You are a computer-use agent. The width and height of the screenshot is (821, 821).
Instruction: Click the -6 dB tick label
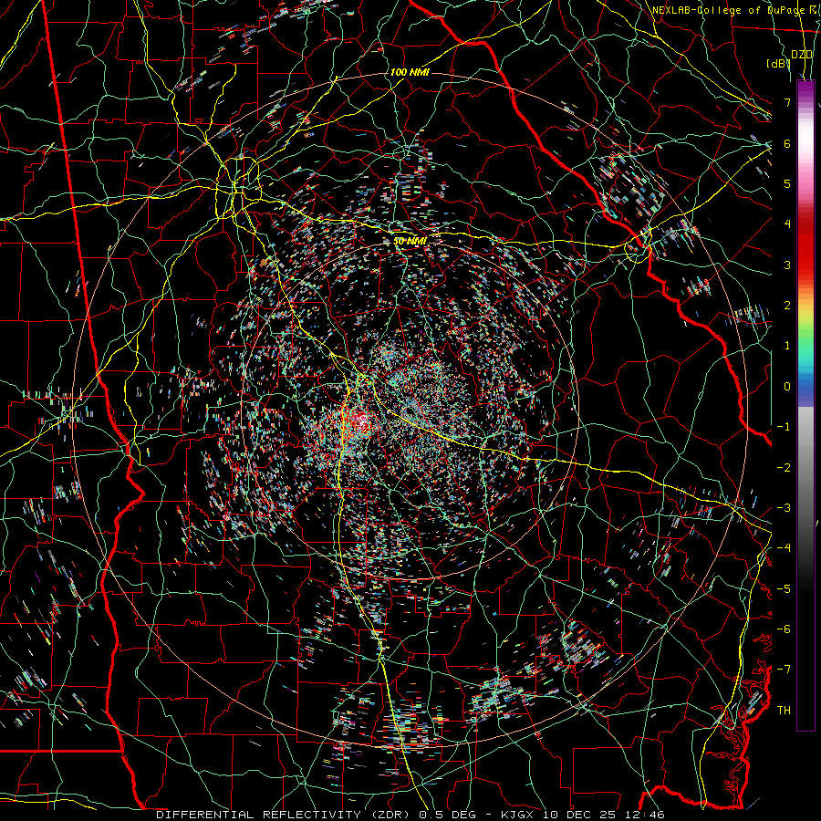[784, 629]
